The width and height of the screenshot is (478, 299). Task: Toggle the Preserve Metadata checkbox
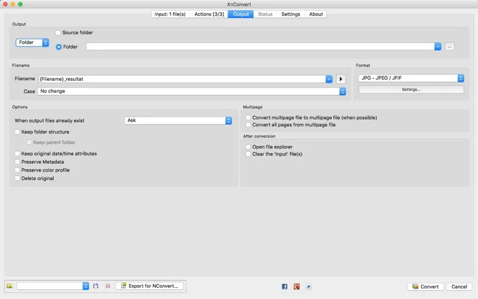(x=17, y=162)
